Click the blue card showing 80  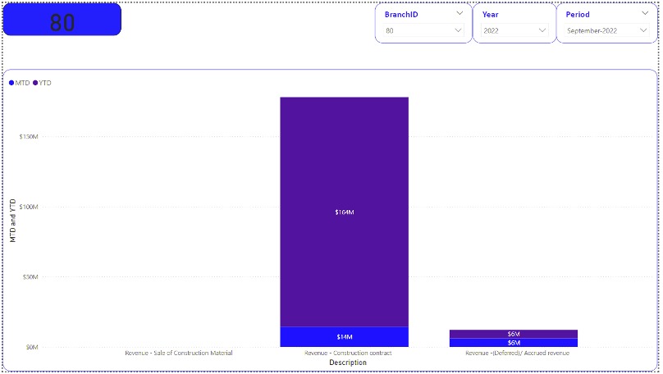coord(62,20)
